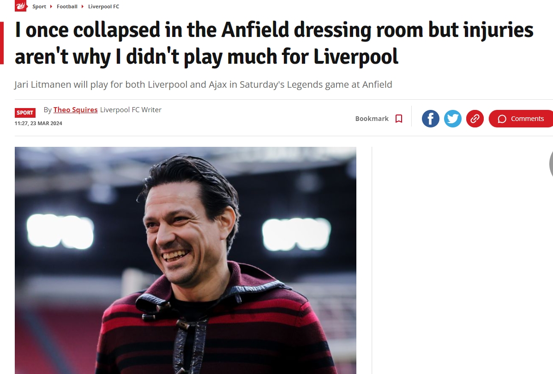Open author Theo Squires' profile link
The height and width of the screenshot is (374, 553).
(x=75, y=110)
